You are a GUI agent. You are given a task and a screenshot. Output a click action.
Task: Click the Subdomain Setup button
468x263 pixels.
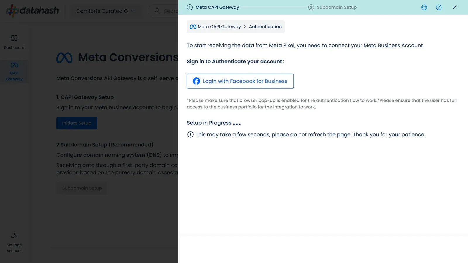tap(82, 188)
